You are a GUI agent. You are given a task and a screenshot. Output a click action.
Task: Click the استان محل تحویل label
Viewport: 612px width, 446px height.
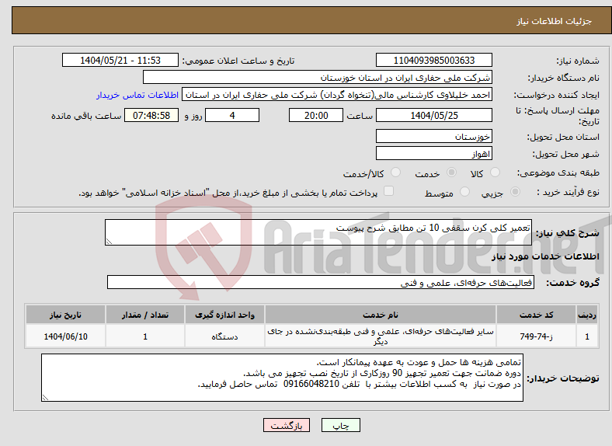[x=563, y=137]
